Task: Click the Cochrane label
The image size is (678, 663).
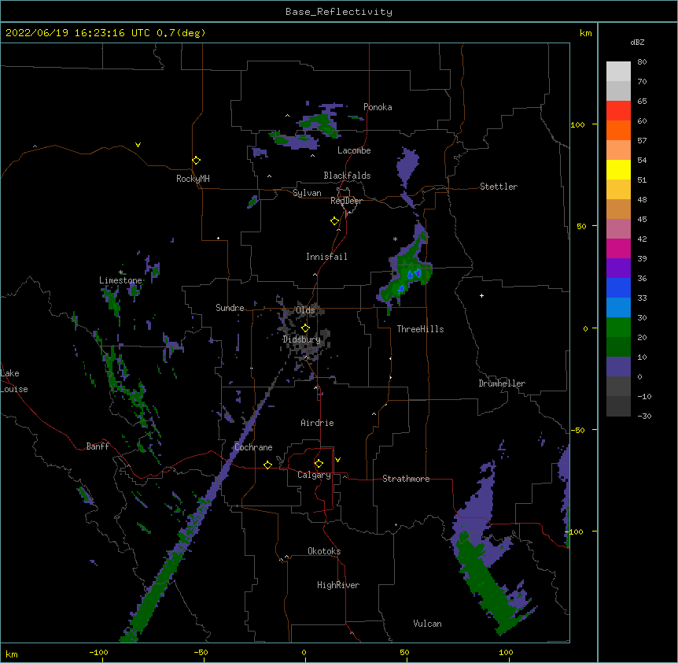Action: click(253, 447)
